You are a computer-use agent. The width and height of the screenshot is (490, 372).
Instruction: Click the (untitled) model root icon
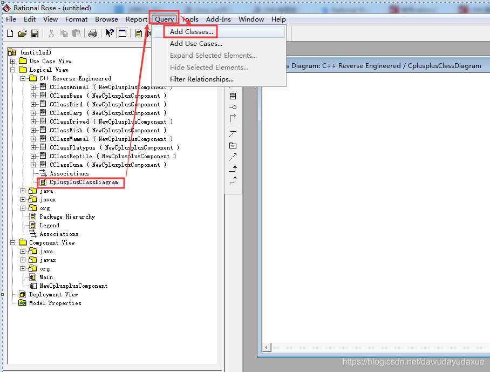pyautogui.click(x=12, y=52)
